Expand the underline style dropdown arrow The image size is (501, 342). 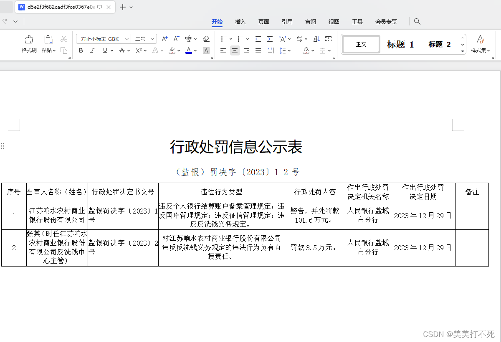click(112, 51)
